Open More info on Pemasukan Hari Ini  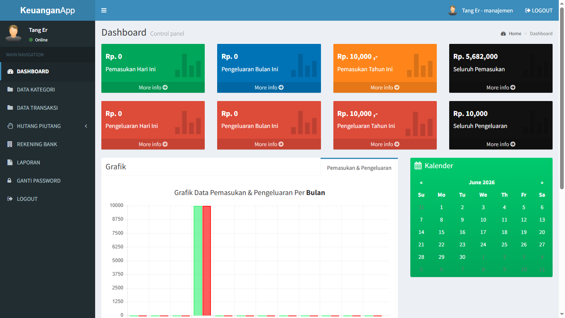(153, 87)
